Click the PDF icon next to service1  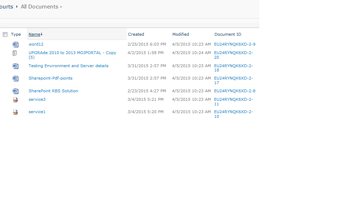pyautogui.click(x=15, y=112)
